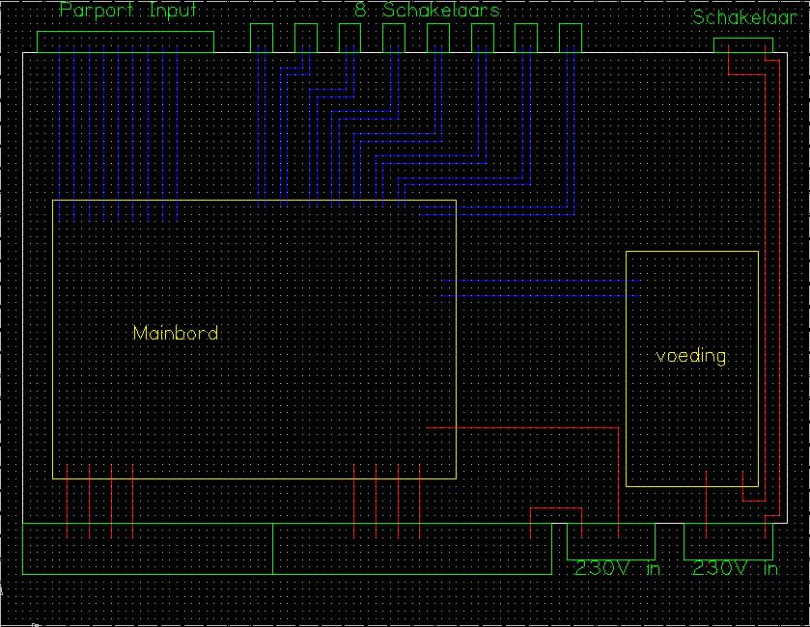The height and width of the screenshot is (627, 810).
Task: Select the 8 Schakelaars label
Action: (x=427, y=12)
